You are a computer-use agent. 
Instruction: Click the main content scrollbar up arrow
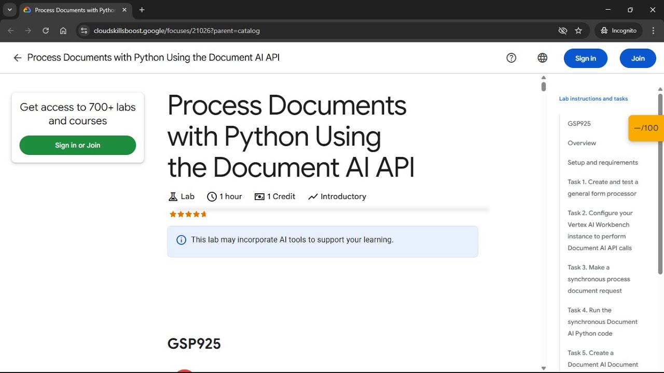(x=544, y=78)
